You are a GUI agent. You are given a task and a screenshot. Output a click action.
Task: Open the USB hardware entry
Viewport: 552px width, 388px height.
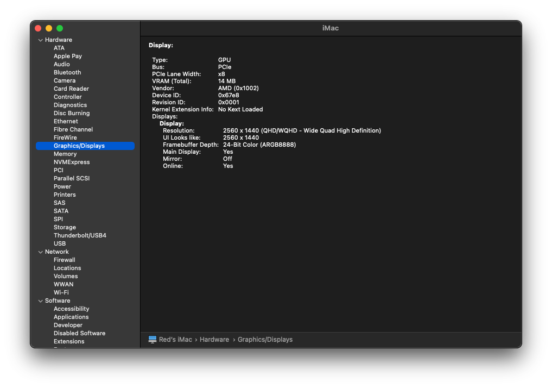tap(60, 243)
